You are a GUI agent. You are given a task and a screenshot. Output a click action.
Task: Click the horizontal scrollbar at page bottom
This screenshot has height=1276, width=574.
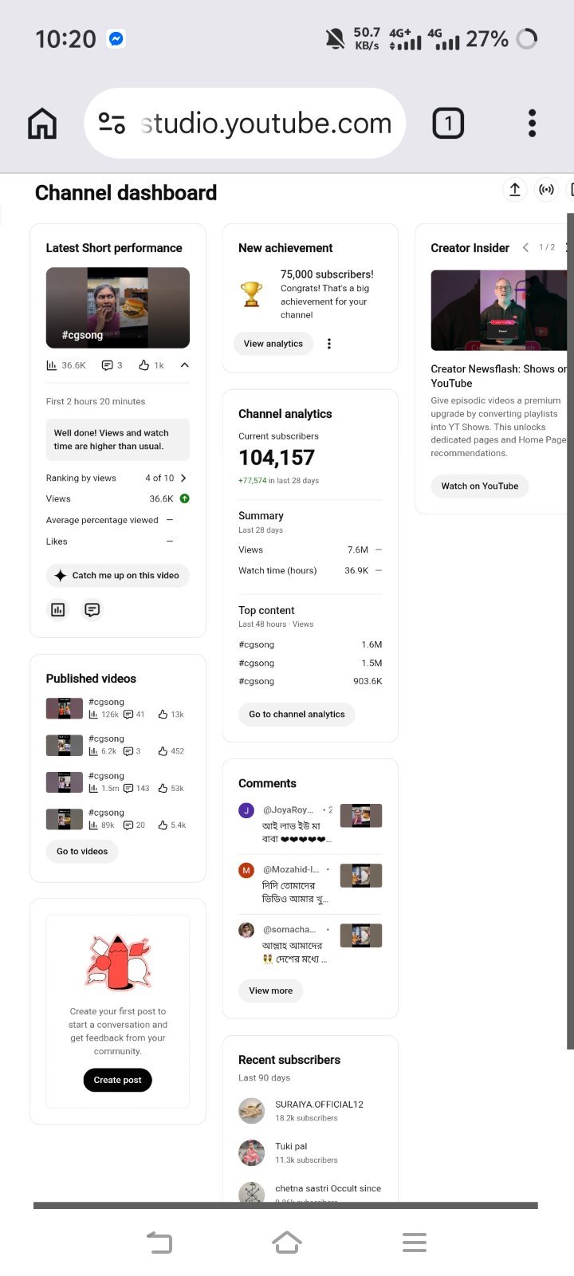(x=285, y=1205)
